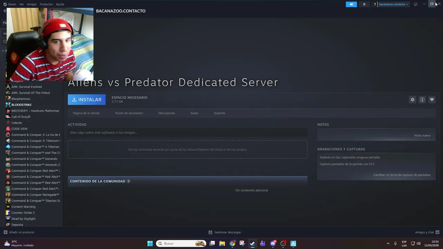443x249 pixels.
Task: Open Amigos y chat
Action: (427, 232)
